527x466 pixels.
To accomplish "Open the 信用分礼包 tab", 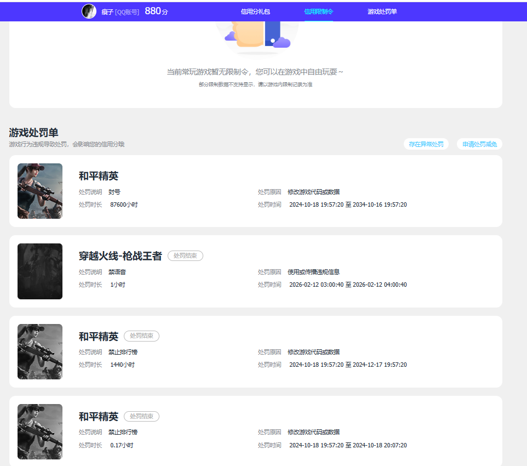I will coord(255,12).
